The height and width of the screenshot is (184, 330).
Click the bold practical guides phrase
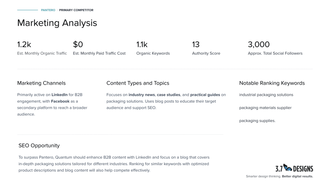click(x=205, y=95)
